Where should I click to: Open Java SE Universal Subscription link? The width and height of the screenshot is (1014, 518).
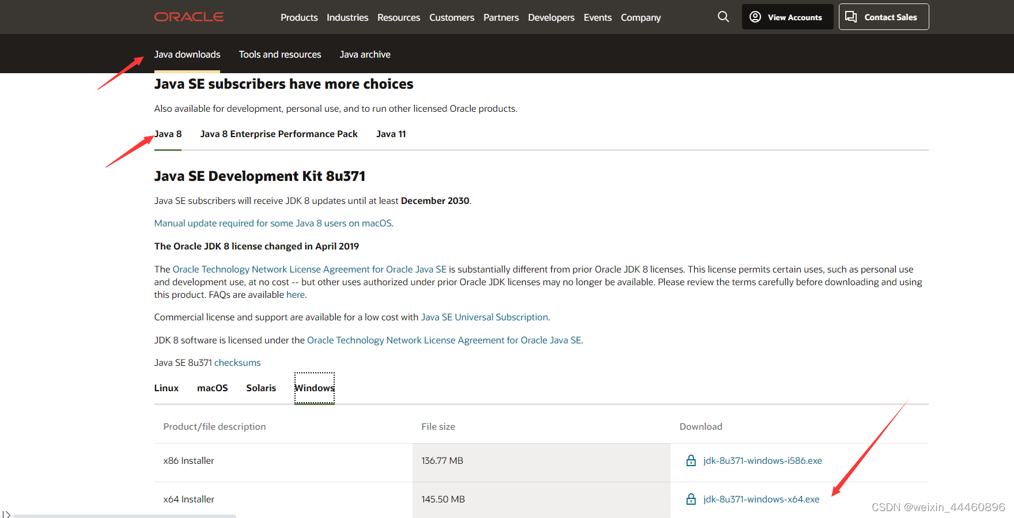point(485,317)
